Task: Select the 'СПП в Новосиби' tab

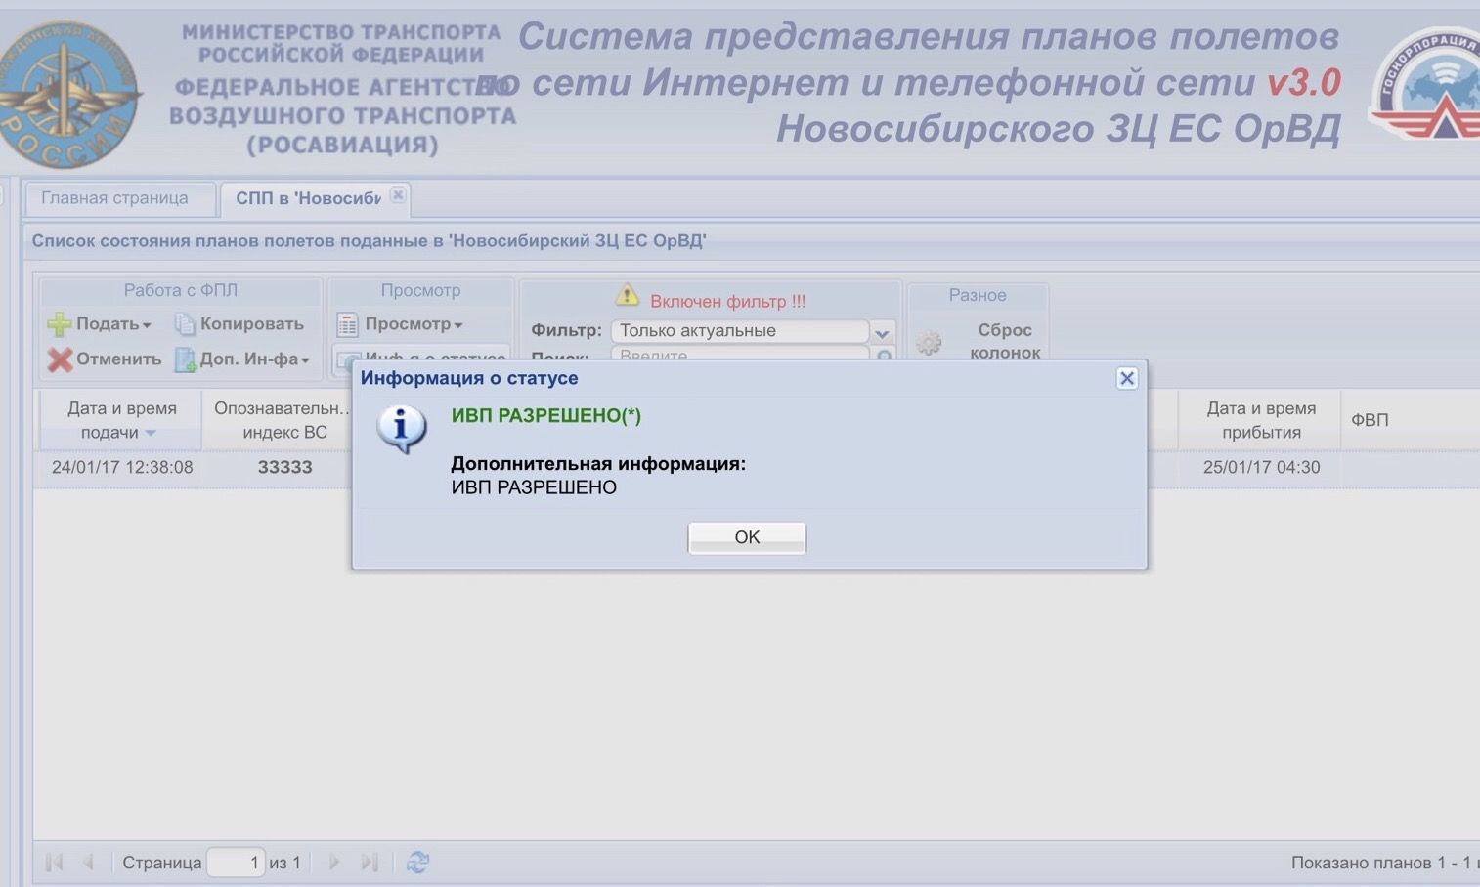Action: [307, 198]
